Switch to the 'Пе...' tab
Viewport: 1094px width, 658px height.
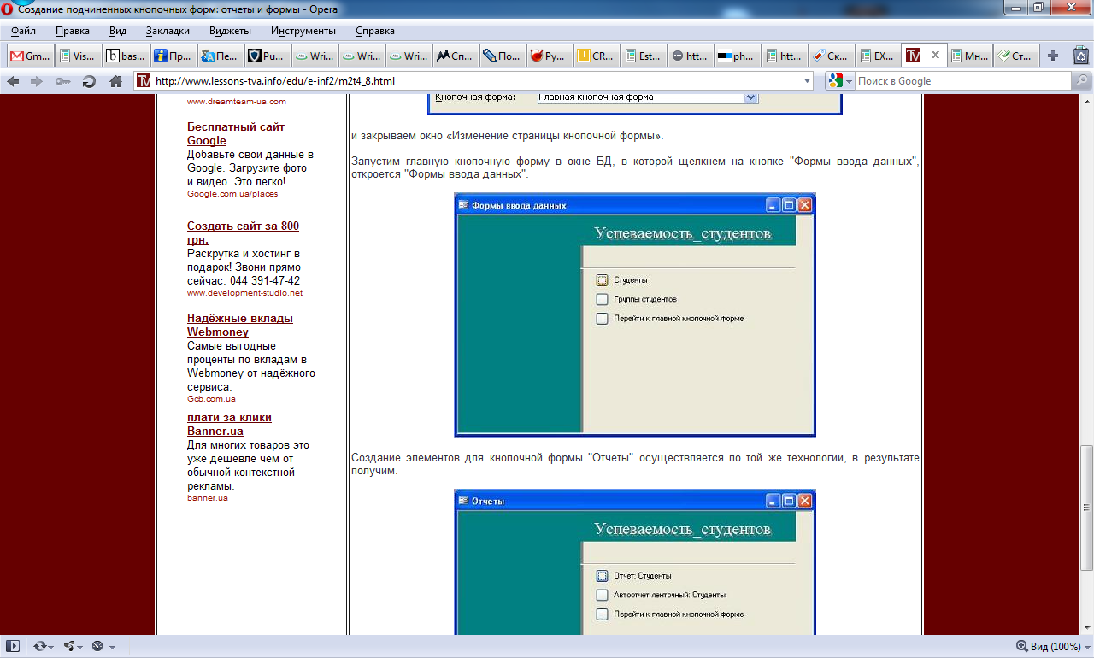tap(221, 56)
